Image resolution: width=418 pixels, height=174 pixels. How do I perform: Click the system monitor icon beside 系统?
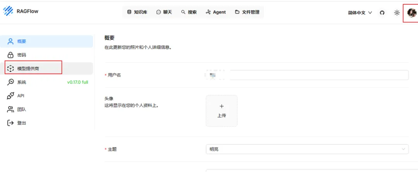click(10, 82)
